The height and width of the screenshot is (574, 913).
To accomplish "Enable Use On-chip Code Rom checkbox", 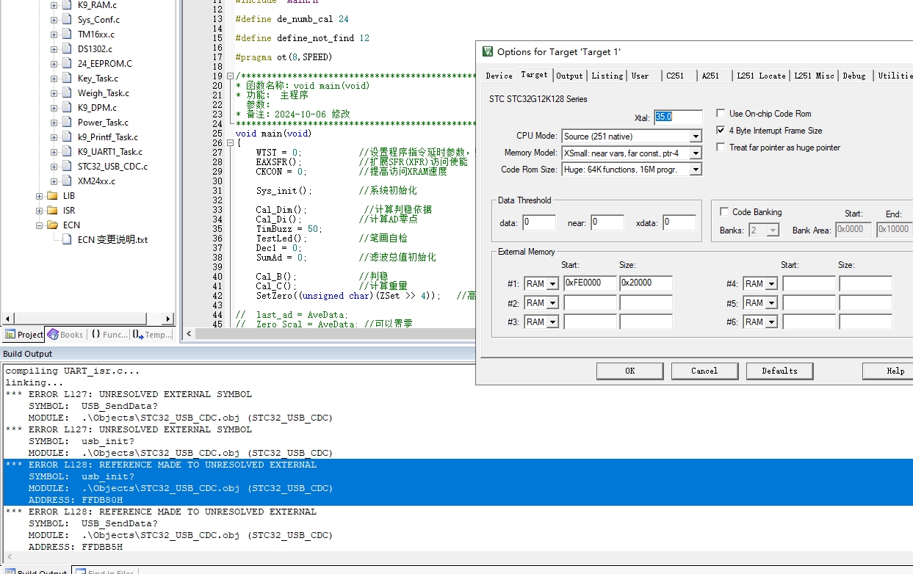I will click(721, 114).
